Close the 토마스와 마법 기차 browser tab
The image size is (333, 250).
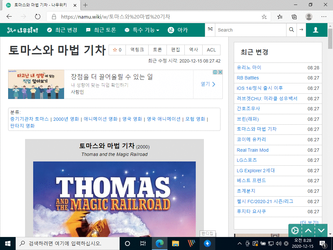[75, 5]
